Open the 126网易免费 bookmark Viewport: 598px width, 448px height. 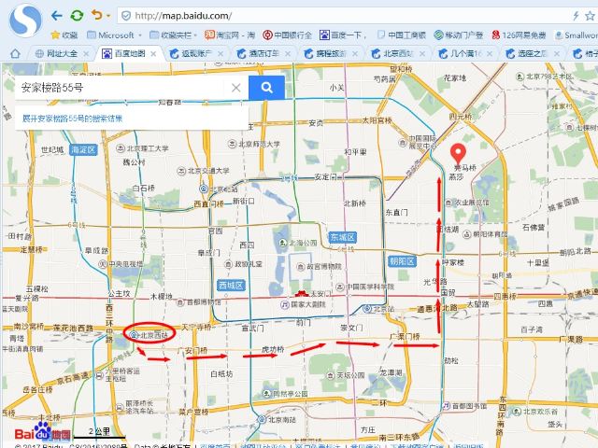tap(519, 35)
